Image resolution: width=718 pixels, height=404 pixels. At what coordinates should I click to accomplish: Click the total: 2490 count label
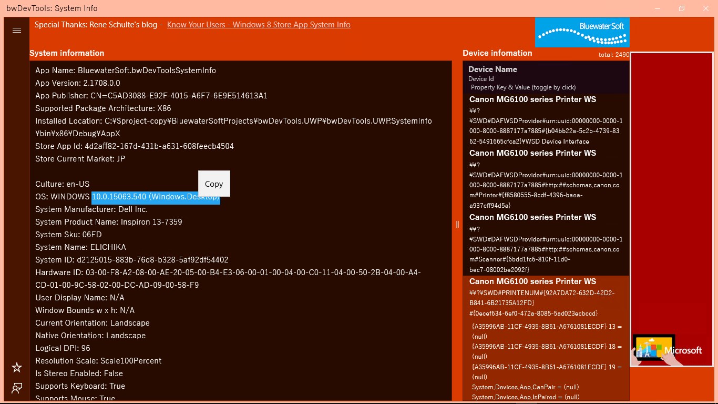pyautogui.click(x=614, y=55)
